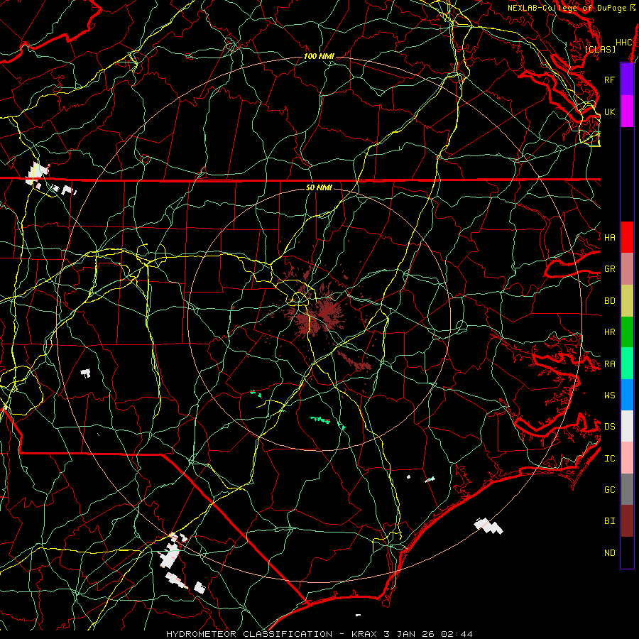
Task: Click the "NEXLAB-College of DuPage" credit text
Action: [x=567, y=8]
